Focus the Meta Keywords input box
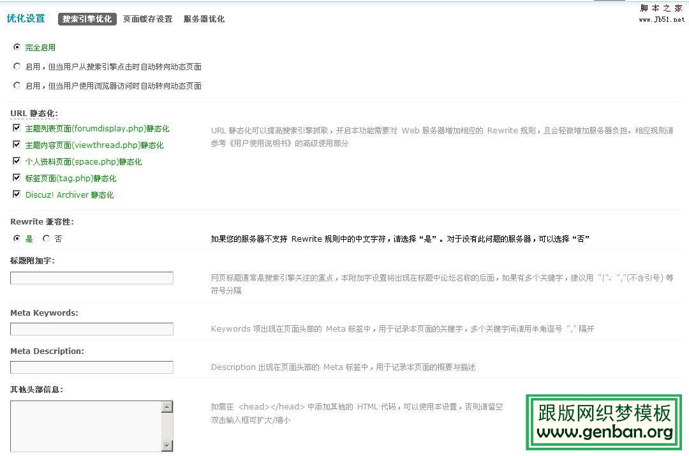This screenshot has width=689, height=456. (92, 329)
